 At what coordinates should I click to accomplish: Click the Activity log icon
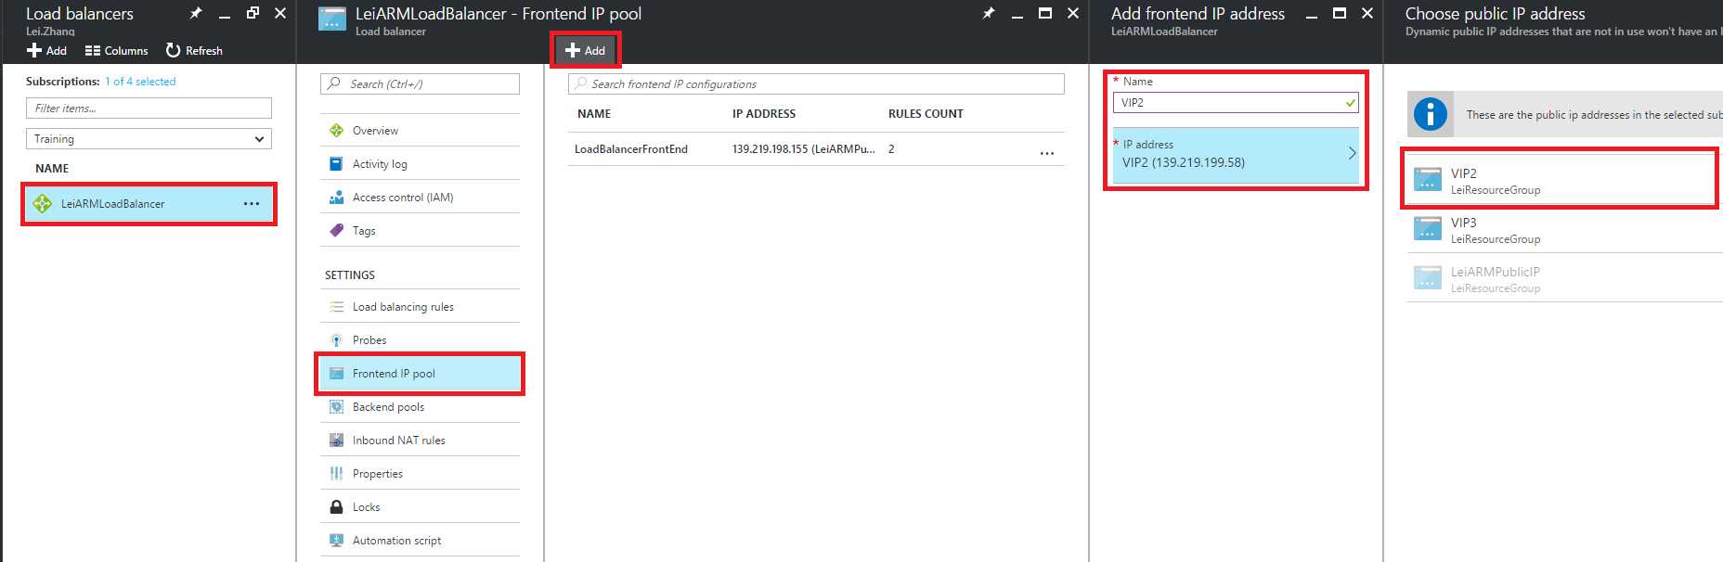[x=336, y=164]
